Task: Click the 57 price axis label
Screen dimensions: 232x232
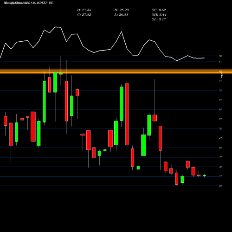Action: 220,119
